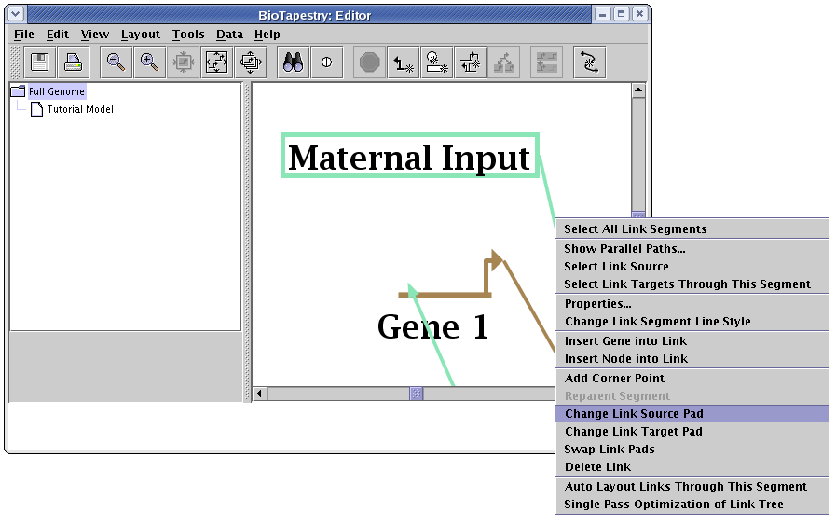
Task: Choose Change Link Source Pad
Action: [x=634, y=413]
